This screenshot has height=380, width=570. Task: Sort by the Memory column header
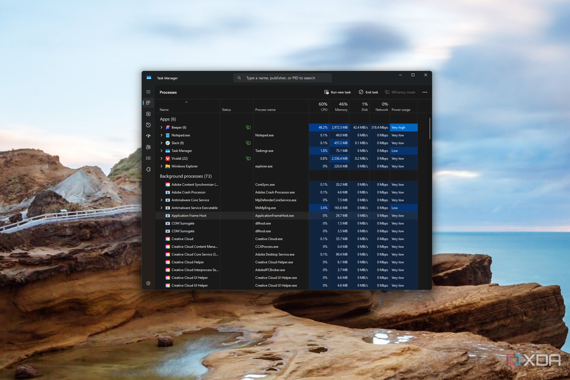[339, 106]
